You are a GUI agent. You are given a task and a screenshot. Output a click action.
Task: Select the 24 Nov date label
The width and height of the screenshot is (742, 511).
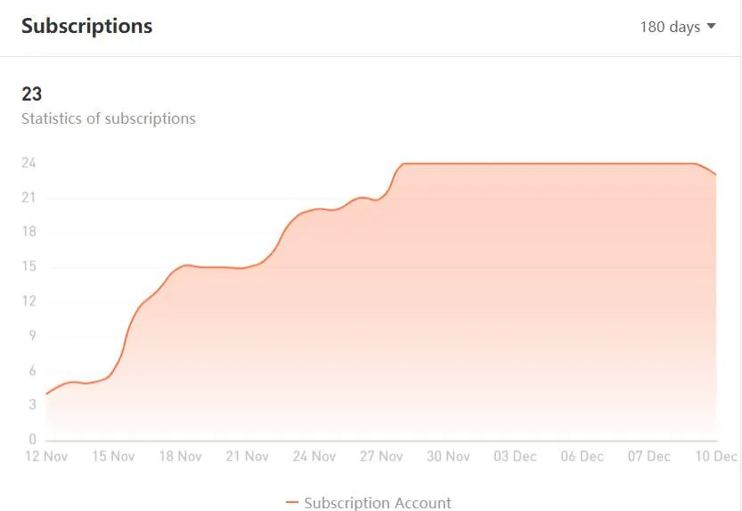click(314, 456)
